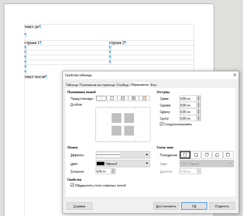This screenshot has height=216, width=243.
Task: Choose shadow to bottom right icon
Action: (x=196, y=155)
